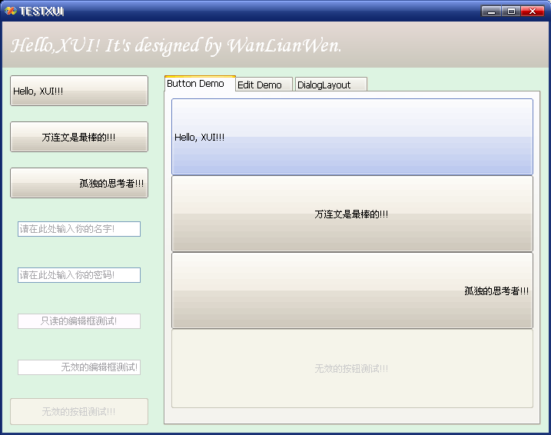
Task: Minimize the TESTXUI window
Action: pyautogui.click(x=491, y=12)
